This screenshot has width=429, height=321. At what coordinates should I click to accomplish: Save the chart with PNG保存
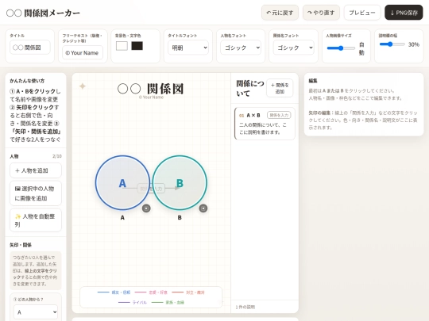[x=404, y=13]
